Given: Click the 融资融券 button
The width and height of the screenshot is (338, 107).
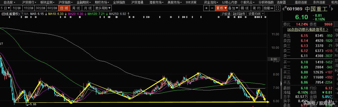Looking at the screenshot, I should point(239,14).
